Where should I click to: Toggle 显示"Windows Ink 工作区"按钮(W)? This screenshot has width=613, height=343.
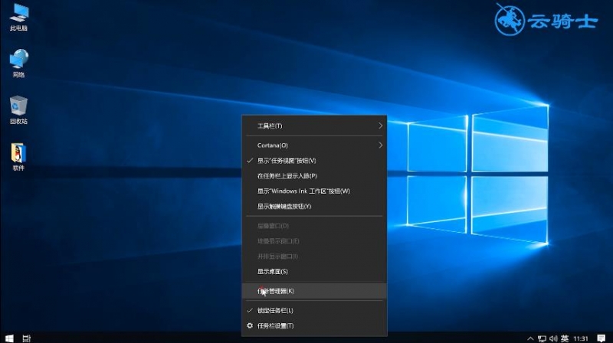pos(314,191)
